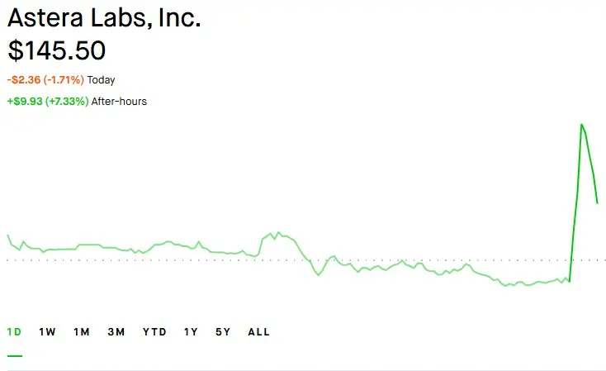This screenshot has width=606, height=371.
Task: Show the 3M price history
Action: click(116, 332)
